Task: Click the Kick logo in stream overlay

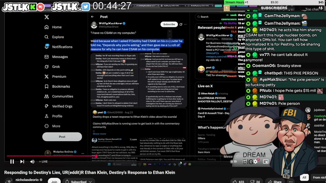Action: coord(33,7)
